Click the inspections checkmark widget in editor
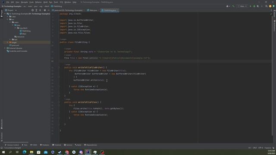 [271, 14]
